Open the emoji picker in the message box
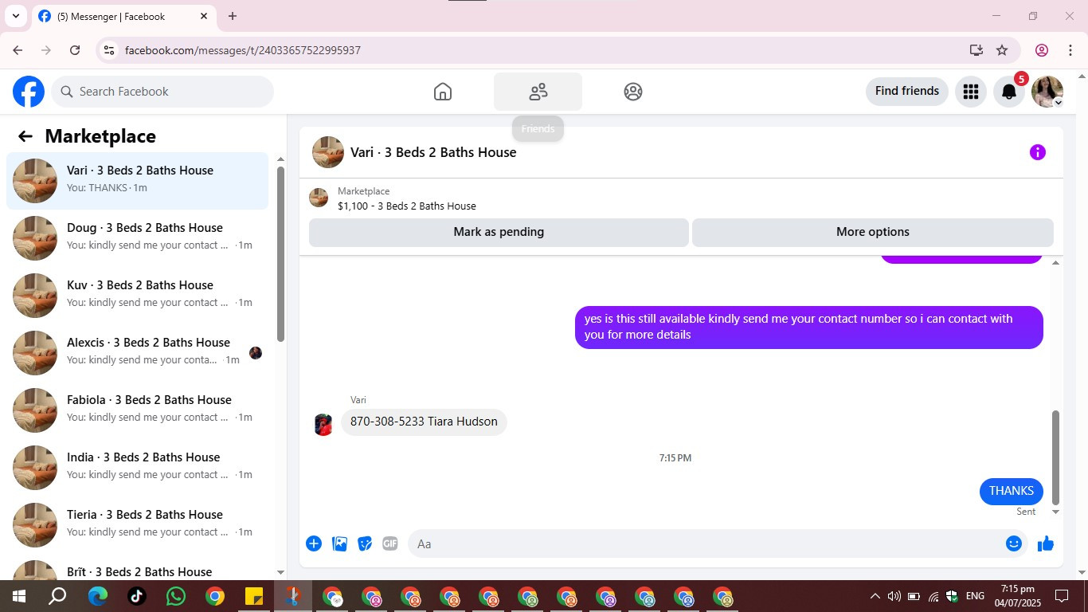Viewport: 1088px width, 612px height. [x=1013, y=543]
